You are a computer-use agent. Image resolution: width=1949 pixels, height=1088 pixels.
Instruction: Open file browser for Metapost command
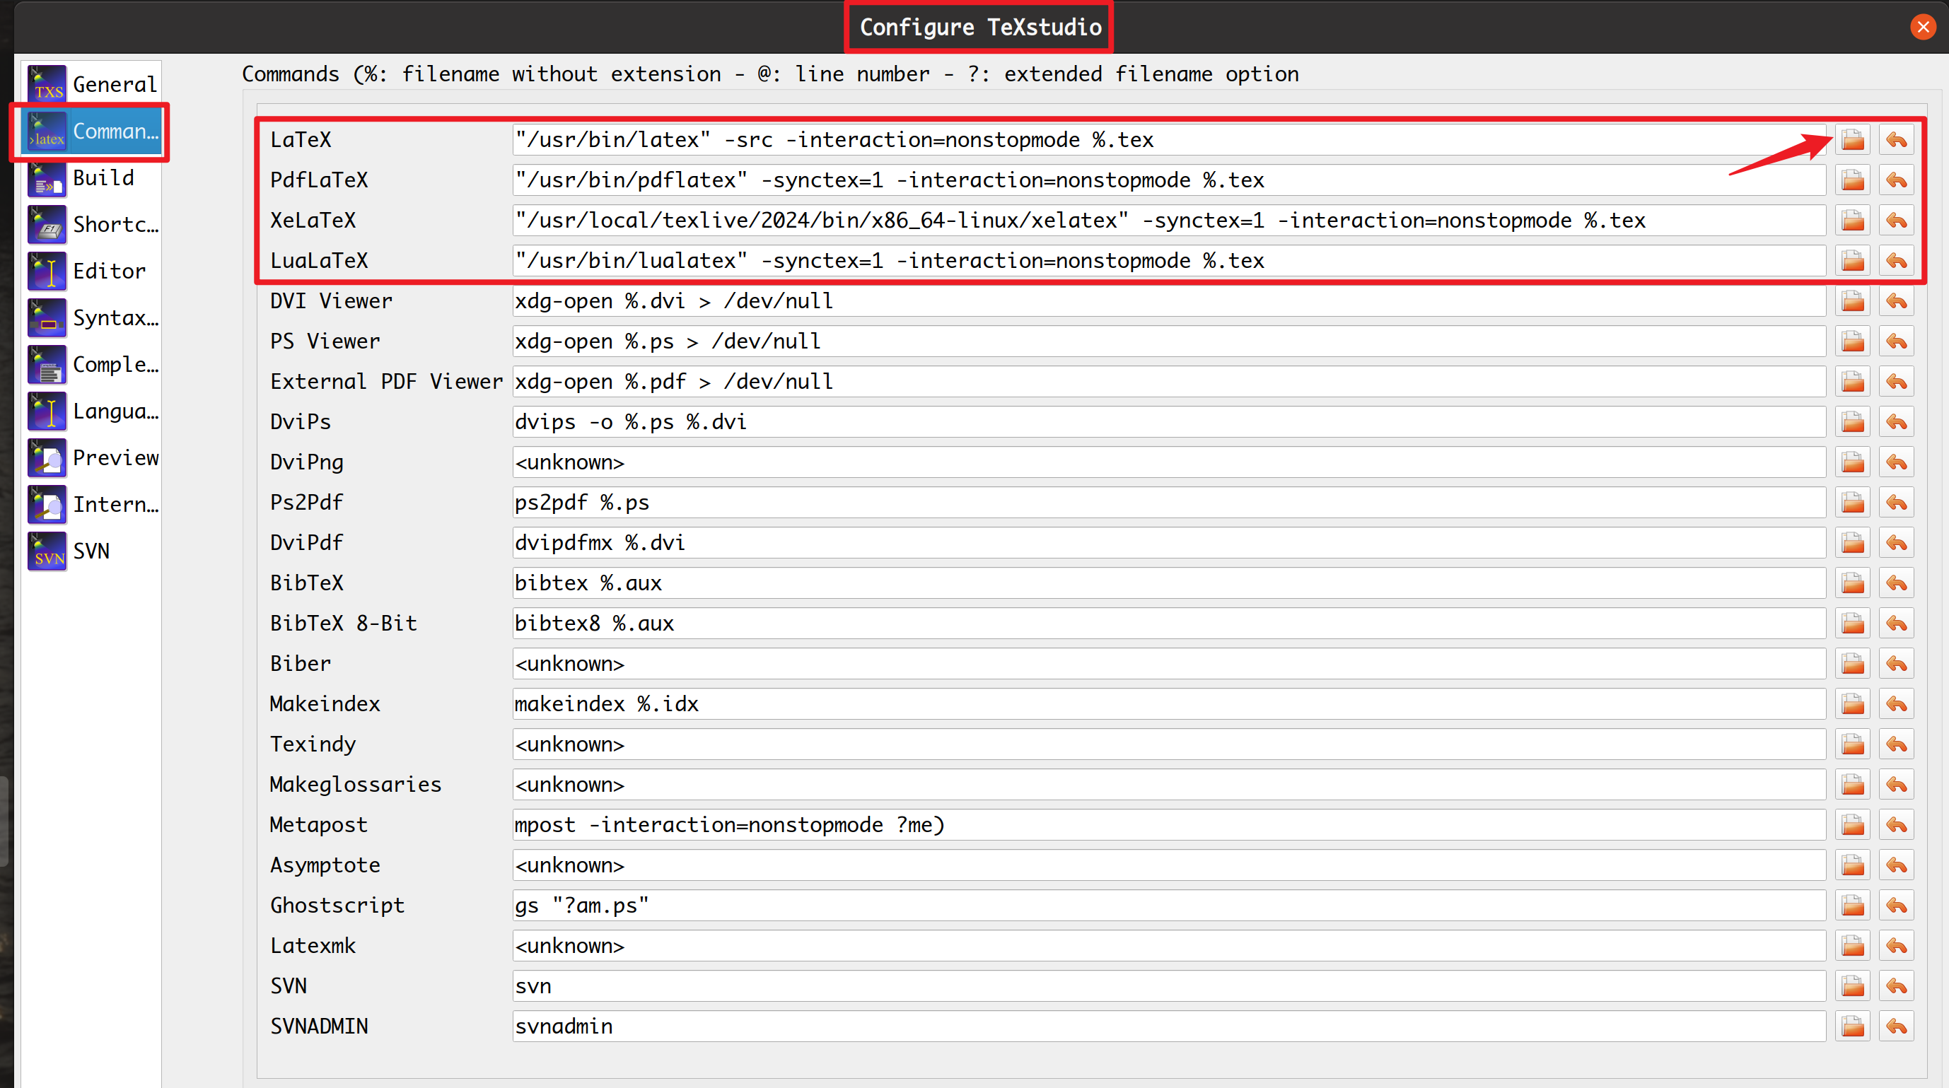(1852, 825)
